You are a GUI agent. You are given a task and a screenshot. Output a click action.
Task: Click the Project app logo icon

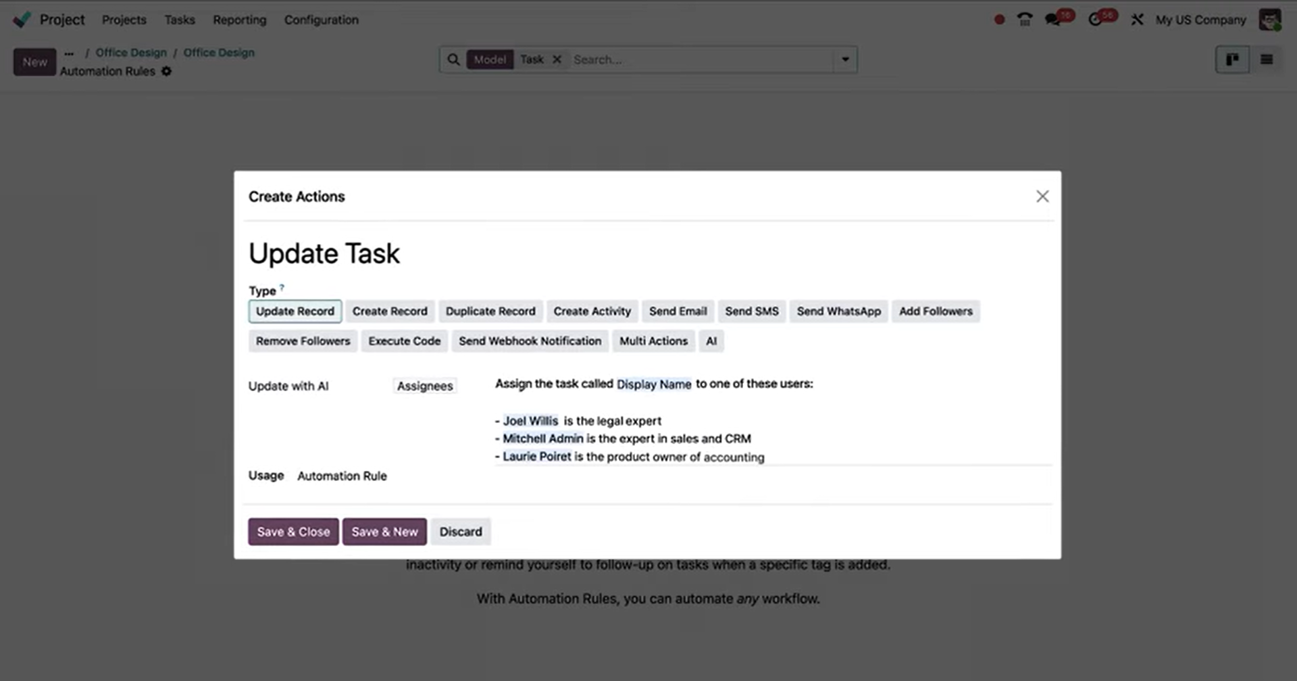tap(22, 20)
